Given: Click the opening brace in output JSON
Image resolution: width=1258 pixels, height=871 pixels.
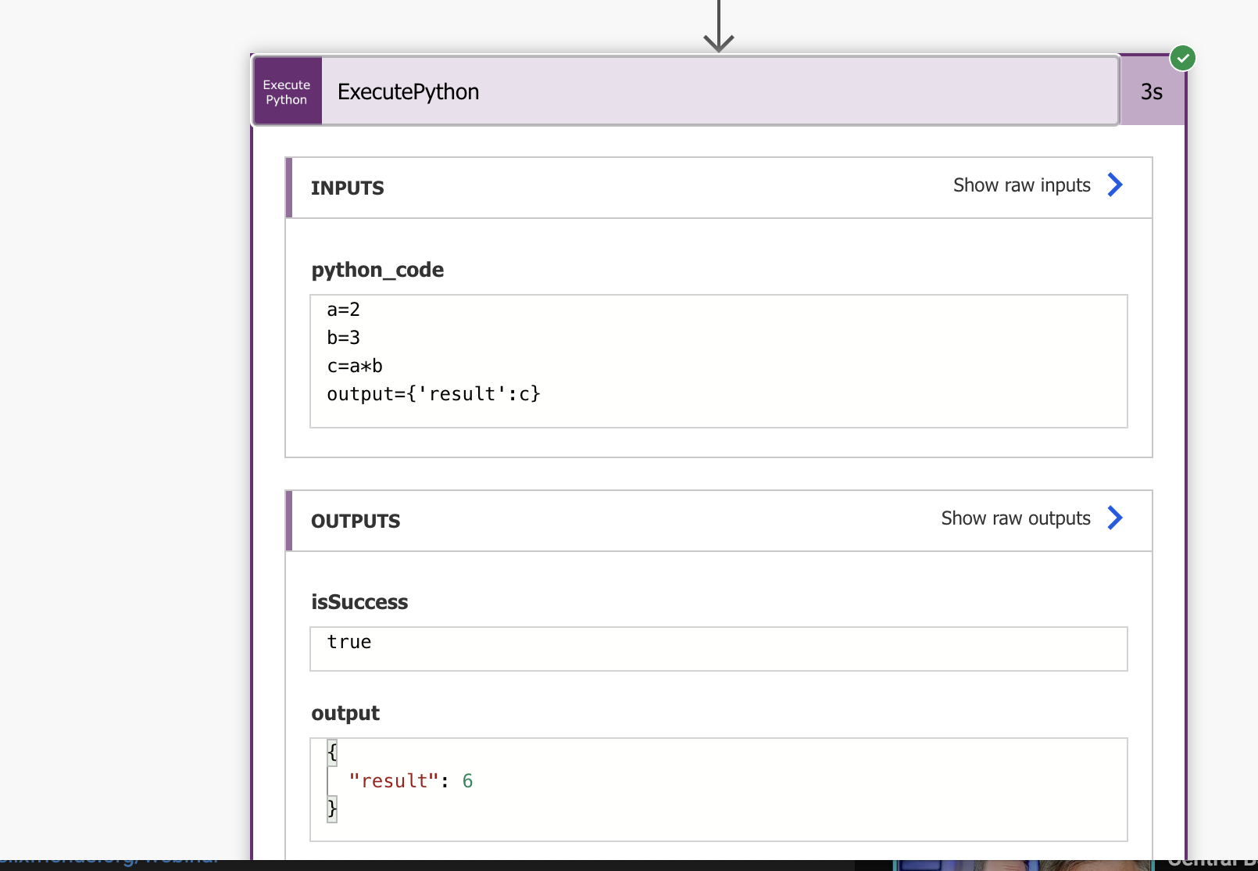Looking at the screenshot, I should tap(332, 752).
